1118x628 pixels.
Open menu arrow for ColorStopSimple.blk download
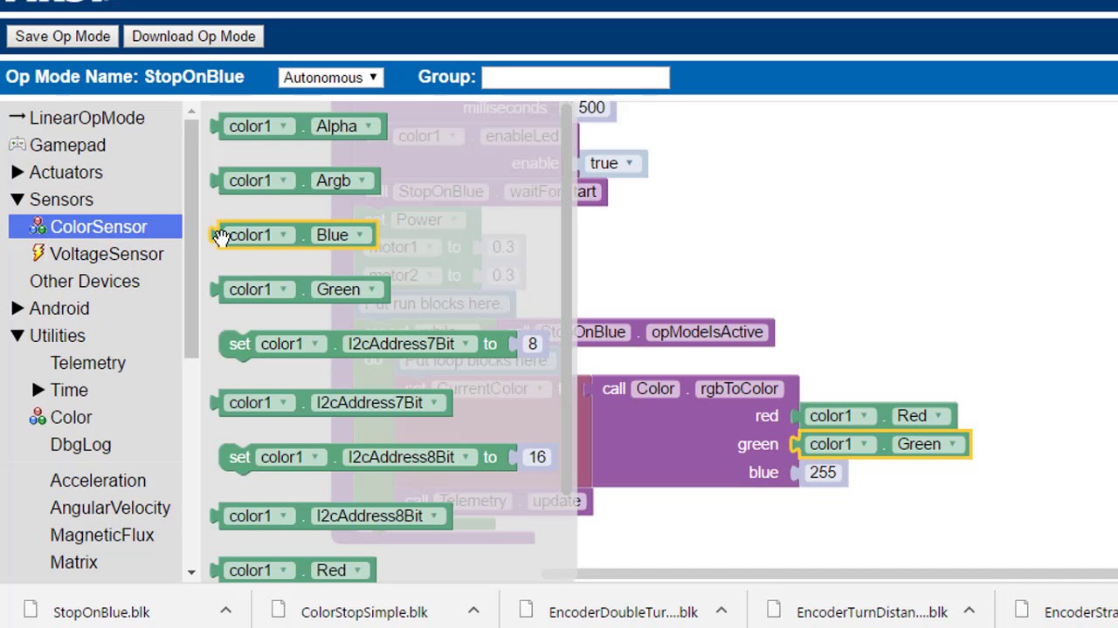click(x=473, y=611)
